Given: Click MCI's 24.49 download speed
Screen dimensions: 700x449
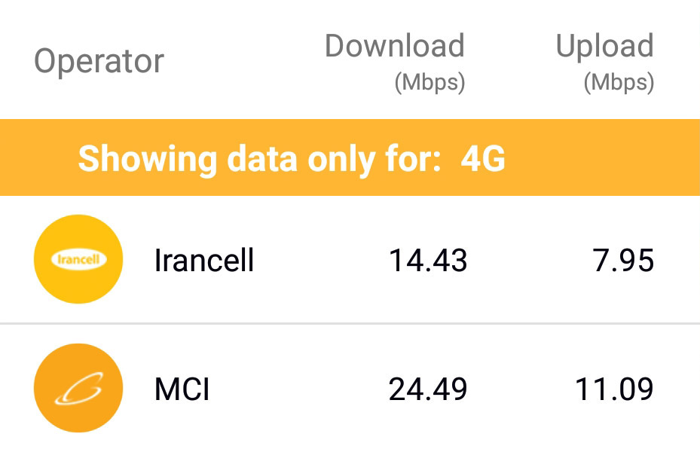Looking at the screenshot, I should 428,389.
